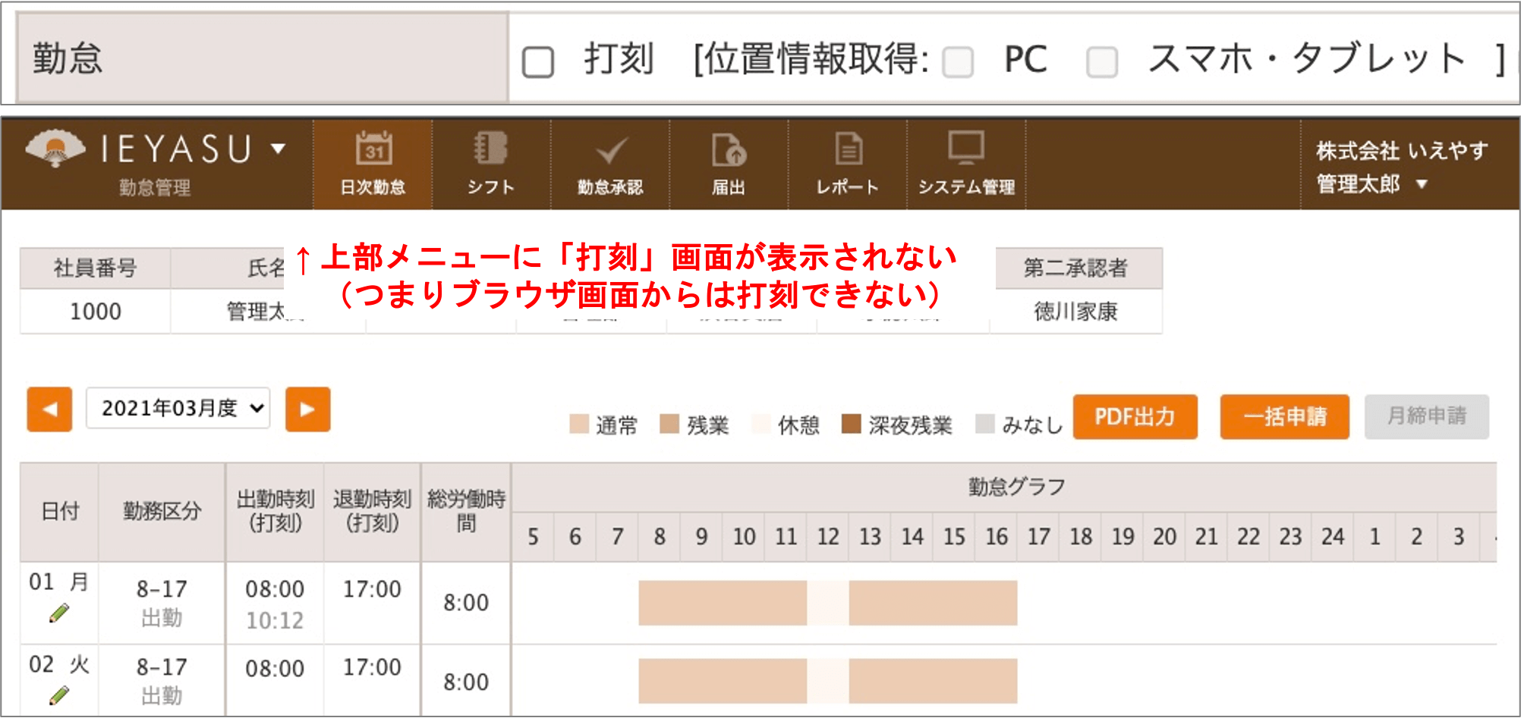Click the 01 月 break segment in graph
The width and height of the screenshot is (1521, 718).
(828, 603)
